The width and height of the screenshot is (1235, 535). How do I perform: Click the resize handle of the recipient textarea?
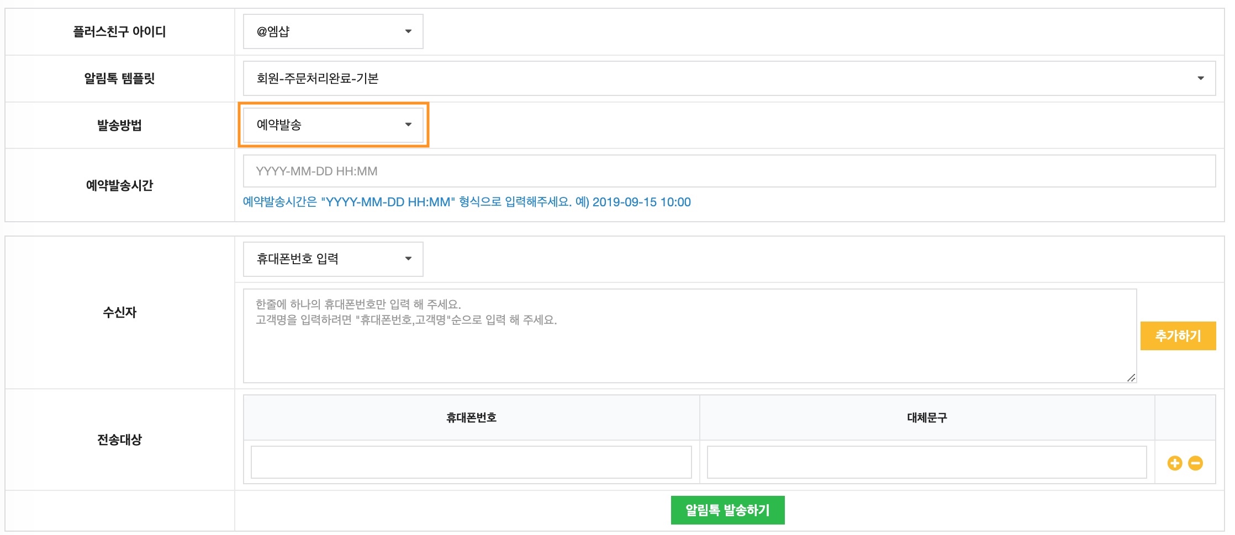click(x=1132, y=379)
